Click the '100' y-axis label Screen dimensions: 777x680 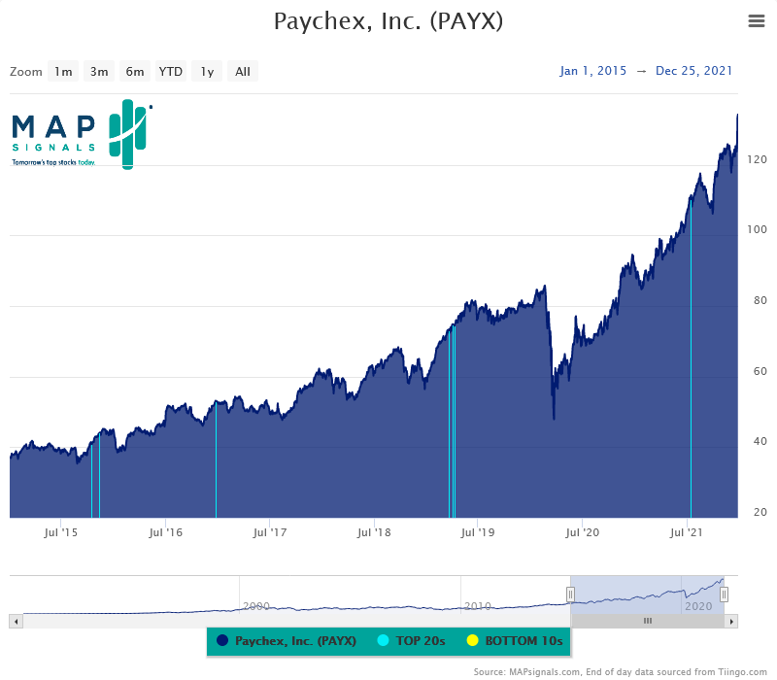coord(758,229)
